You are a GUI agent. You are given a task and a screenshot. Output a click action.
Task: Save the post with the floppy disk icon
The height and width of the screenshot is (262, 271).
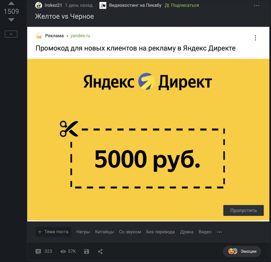point(87,252)
